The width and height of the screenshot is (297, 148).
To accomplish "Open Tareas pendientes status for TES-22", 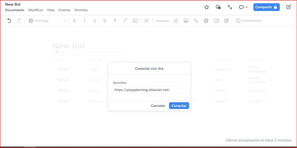I will click(260, 69).
